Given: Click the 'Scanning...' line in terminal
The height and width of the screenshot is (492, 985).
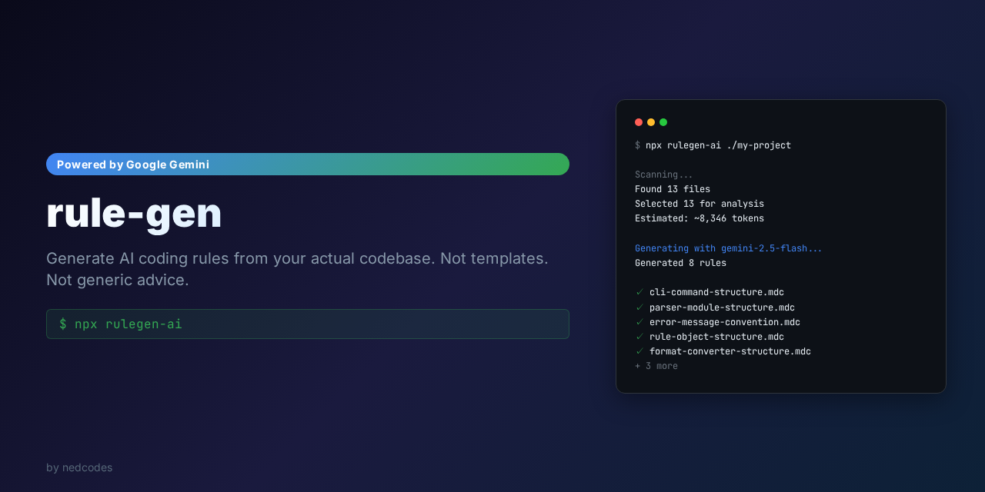Looking at the screenshot, I should point(664,175).
